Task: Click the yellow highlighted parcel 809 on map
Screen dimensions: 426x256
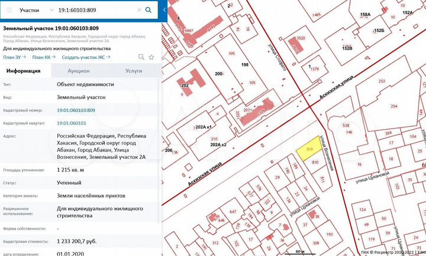Action: click(309, 149)
